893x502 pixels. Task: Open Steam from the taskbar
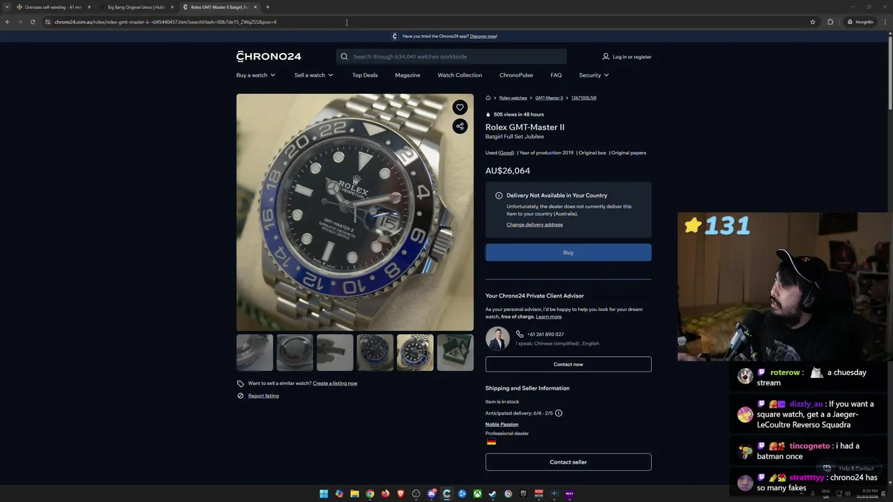click(493, 494)
